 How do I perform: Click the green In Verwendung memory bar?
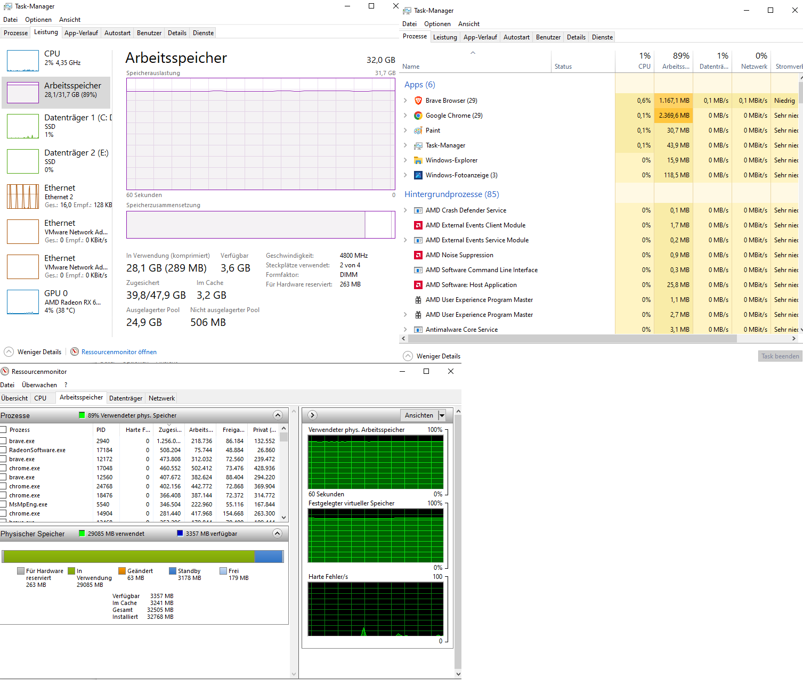[x=128, y=557]
